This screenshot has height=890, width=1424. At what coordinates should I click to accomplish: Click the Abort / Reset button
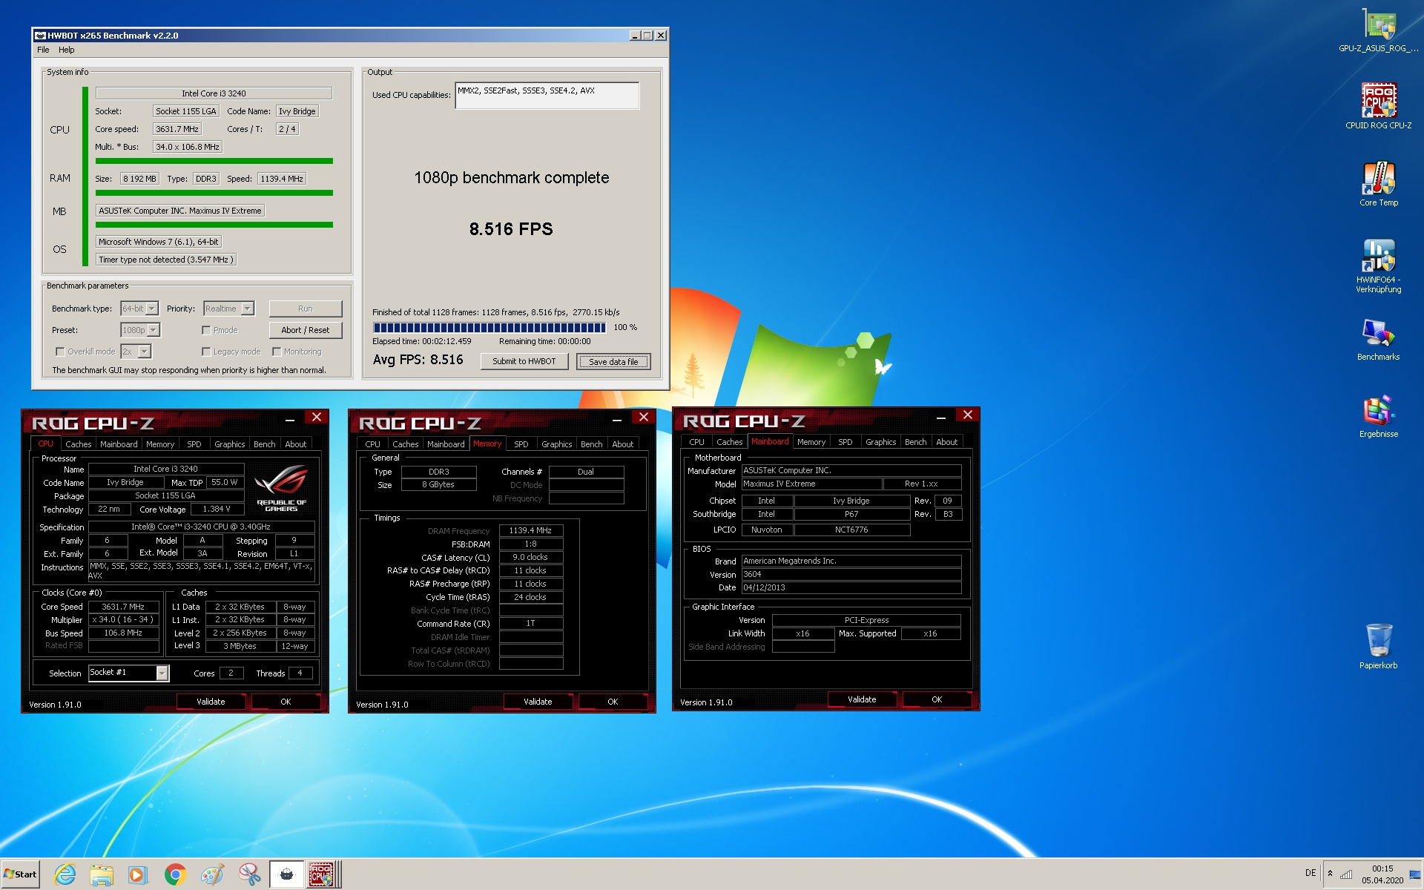tap(306, 330)
